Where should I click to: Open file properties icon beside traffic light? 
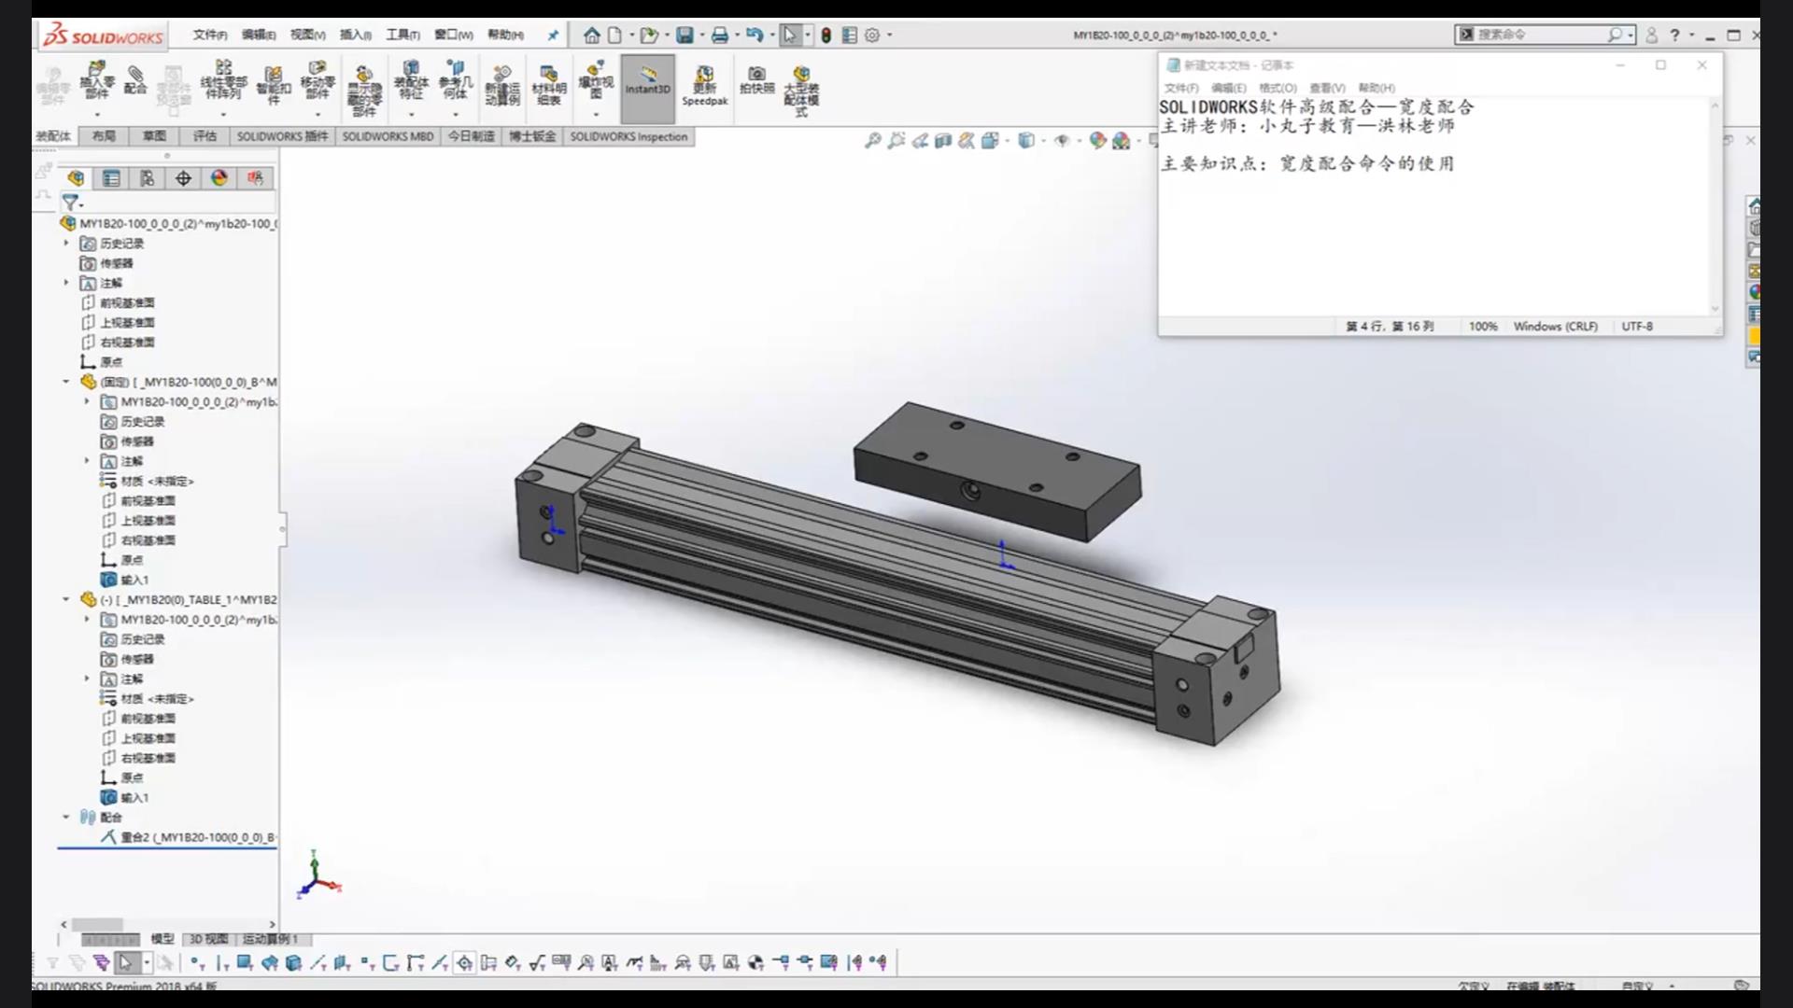849,35
